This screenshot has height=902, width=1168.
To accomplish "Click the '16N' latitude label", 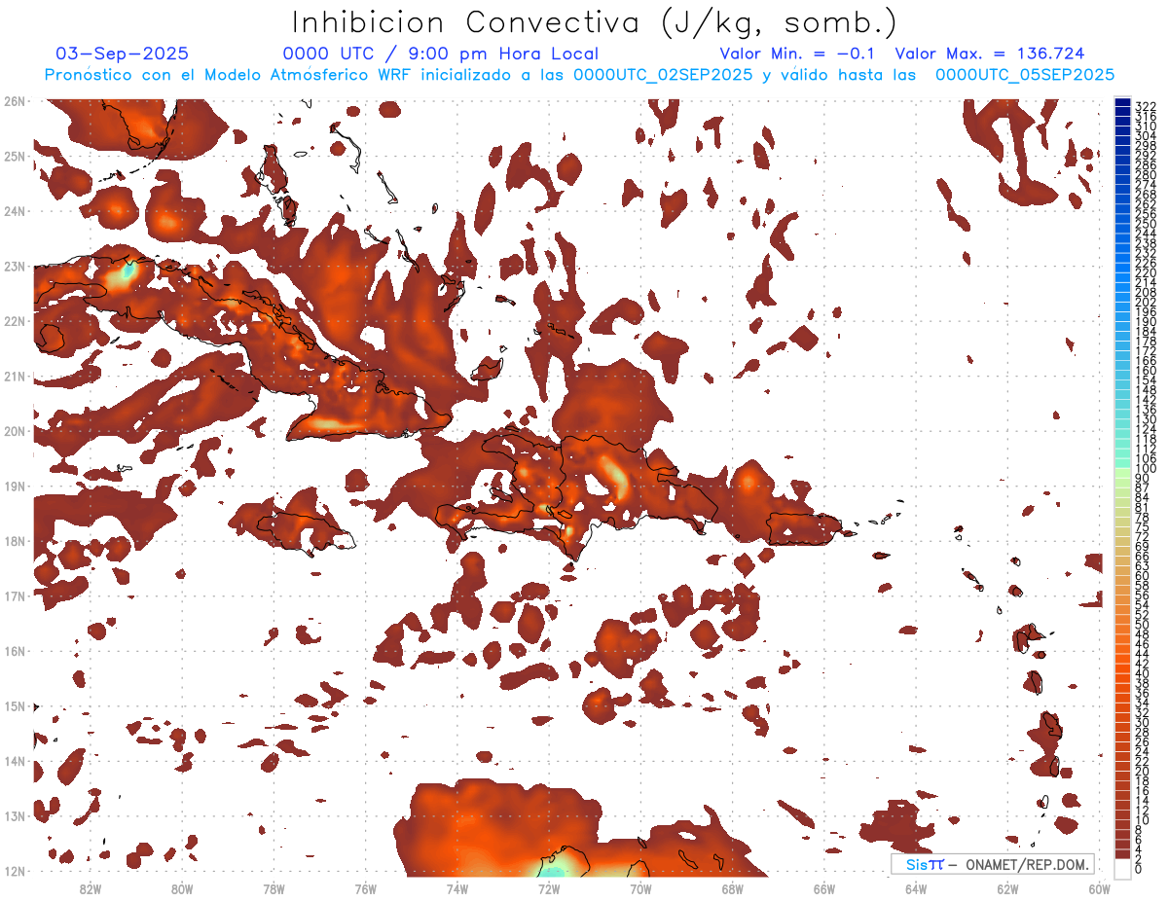I will [x=15, y=651].
